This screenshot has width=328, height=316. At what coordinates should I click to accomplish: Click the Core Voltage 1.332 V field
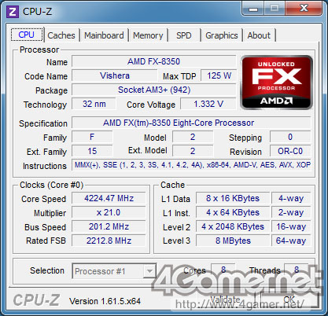point(208,104)
